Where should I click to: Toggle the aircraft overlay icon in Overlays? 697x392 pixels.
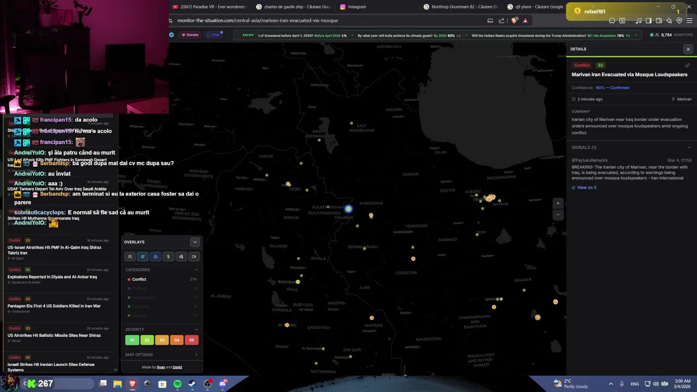(143, 256)
